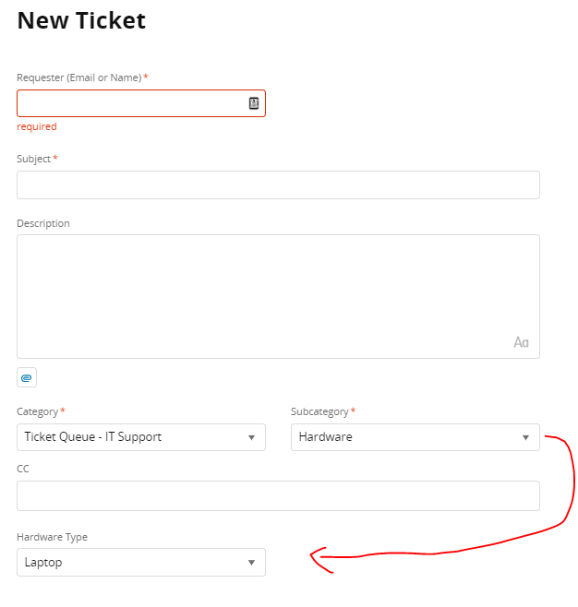This screenshot has height=607, width=578.
Task: Click the contact card icon in Requester field
Action: [x=254, y=103]
